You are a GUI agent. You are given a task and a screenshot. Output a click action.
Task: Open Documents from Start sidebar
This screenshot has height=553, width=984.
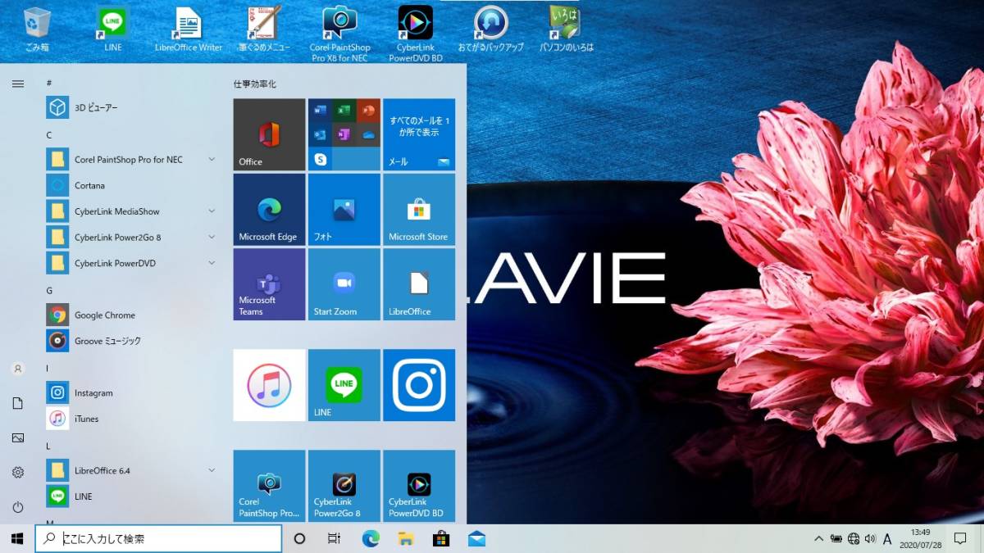[x=18, y=403]
